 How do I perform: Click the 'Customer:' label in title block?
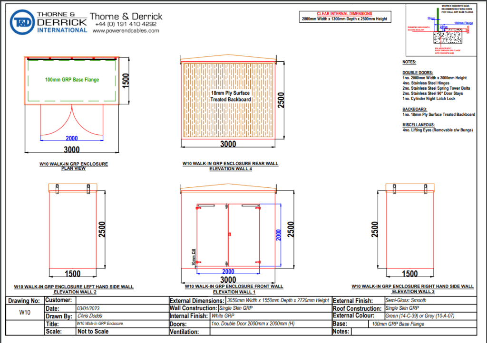coord(58,300)
